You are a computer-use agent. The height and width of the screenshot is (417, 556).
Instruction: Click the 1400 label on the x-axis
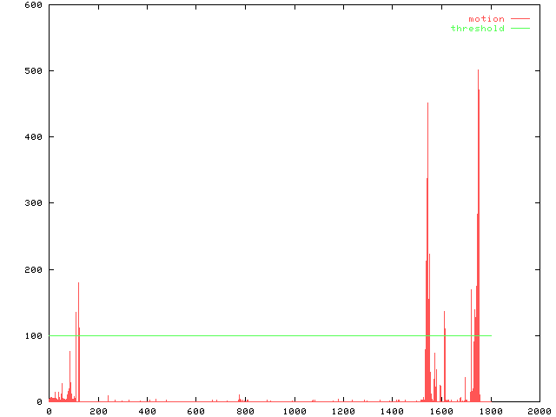(x=393, y=411)
